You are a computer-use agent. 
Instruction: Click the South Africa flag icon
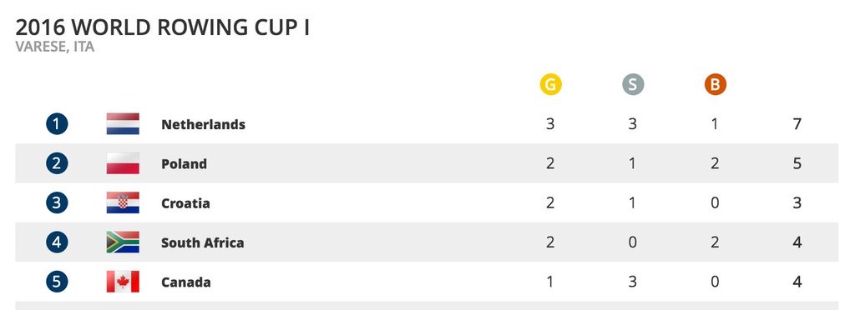click(123, 242)
